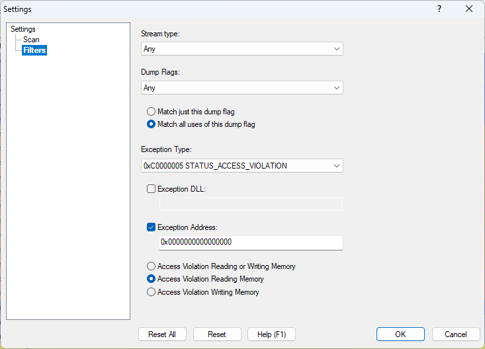Open the Scan settings page
The height and width of the screenshot is (349, 485).
tap(31, 40)
